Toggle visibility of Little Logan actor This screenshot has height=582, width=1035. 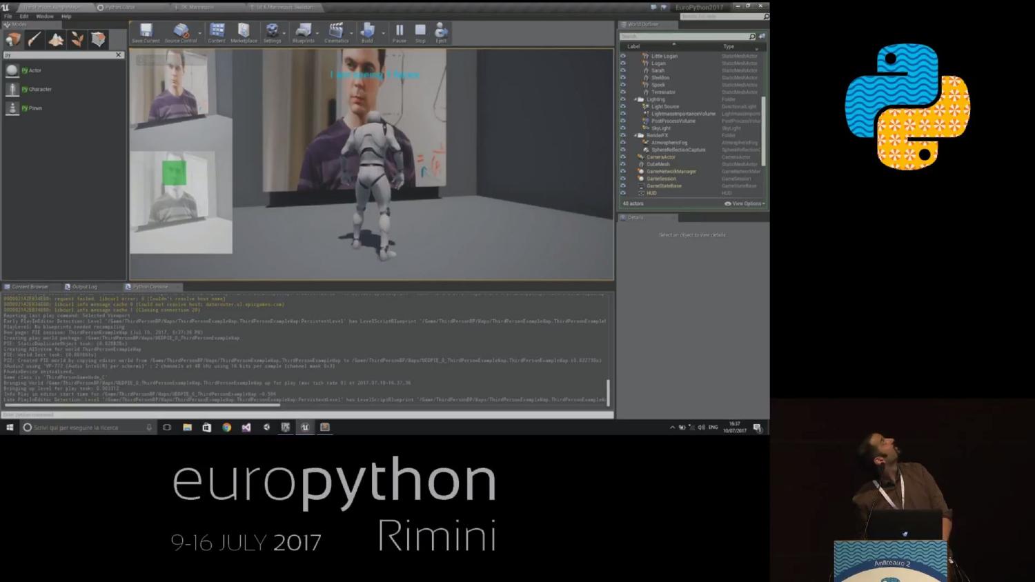point(623,56)
